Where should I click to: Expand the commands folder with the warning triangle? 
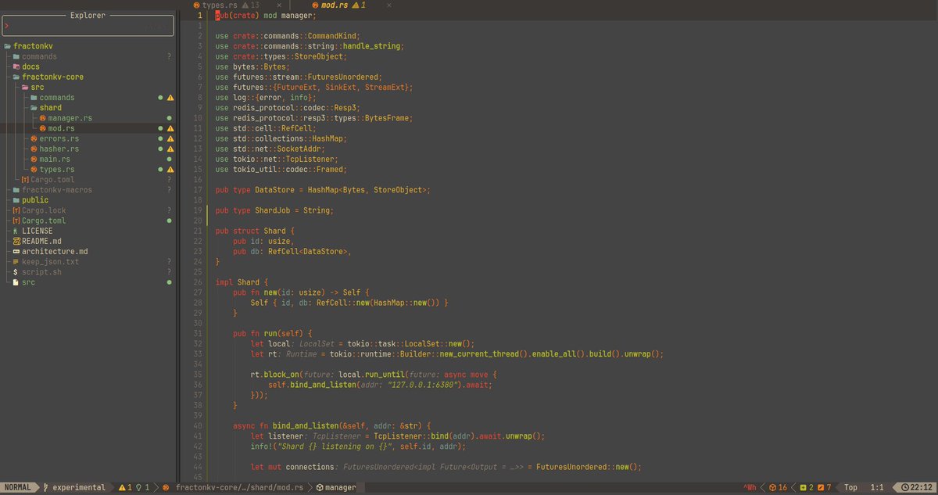tap(57, 98)
